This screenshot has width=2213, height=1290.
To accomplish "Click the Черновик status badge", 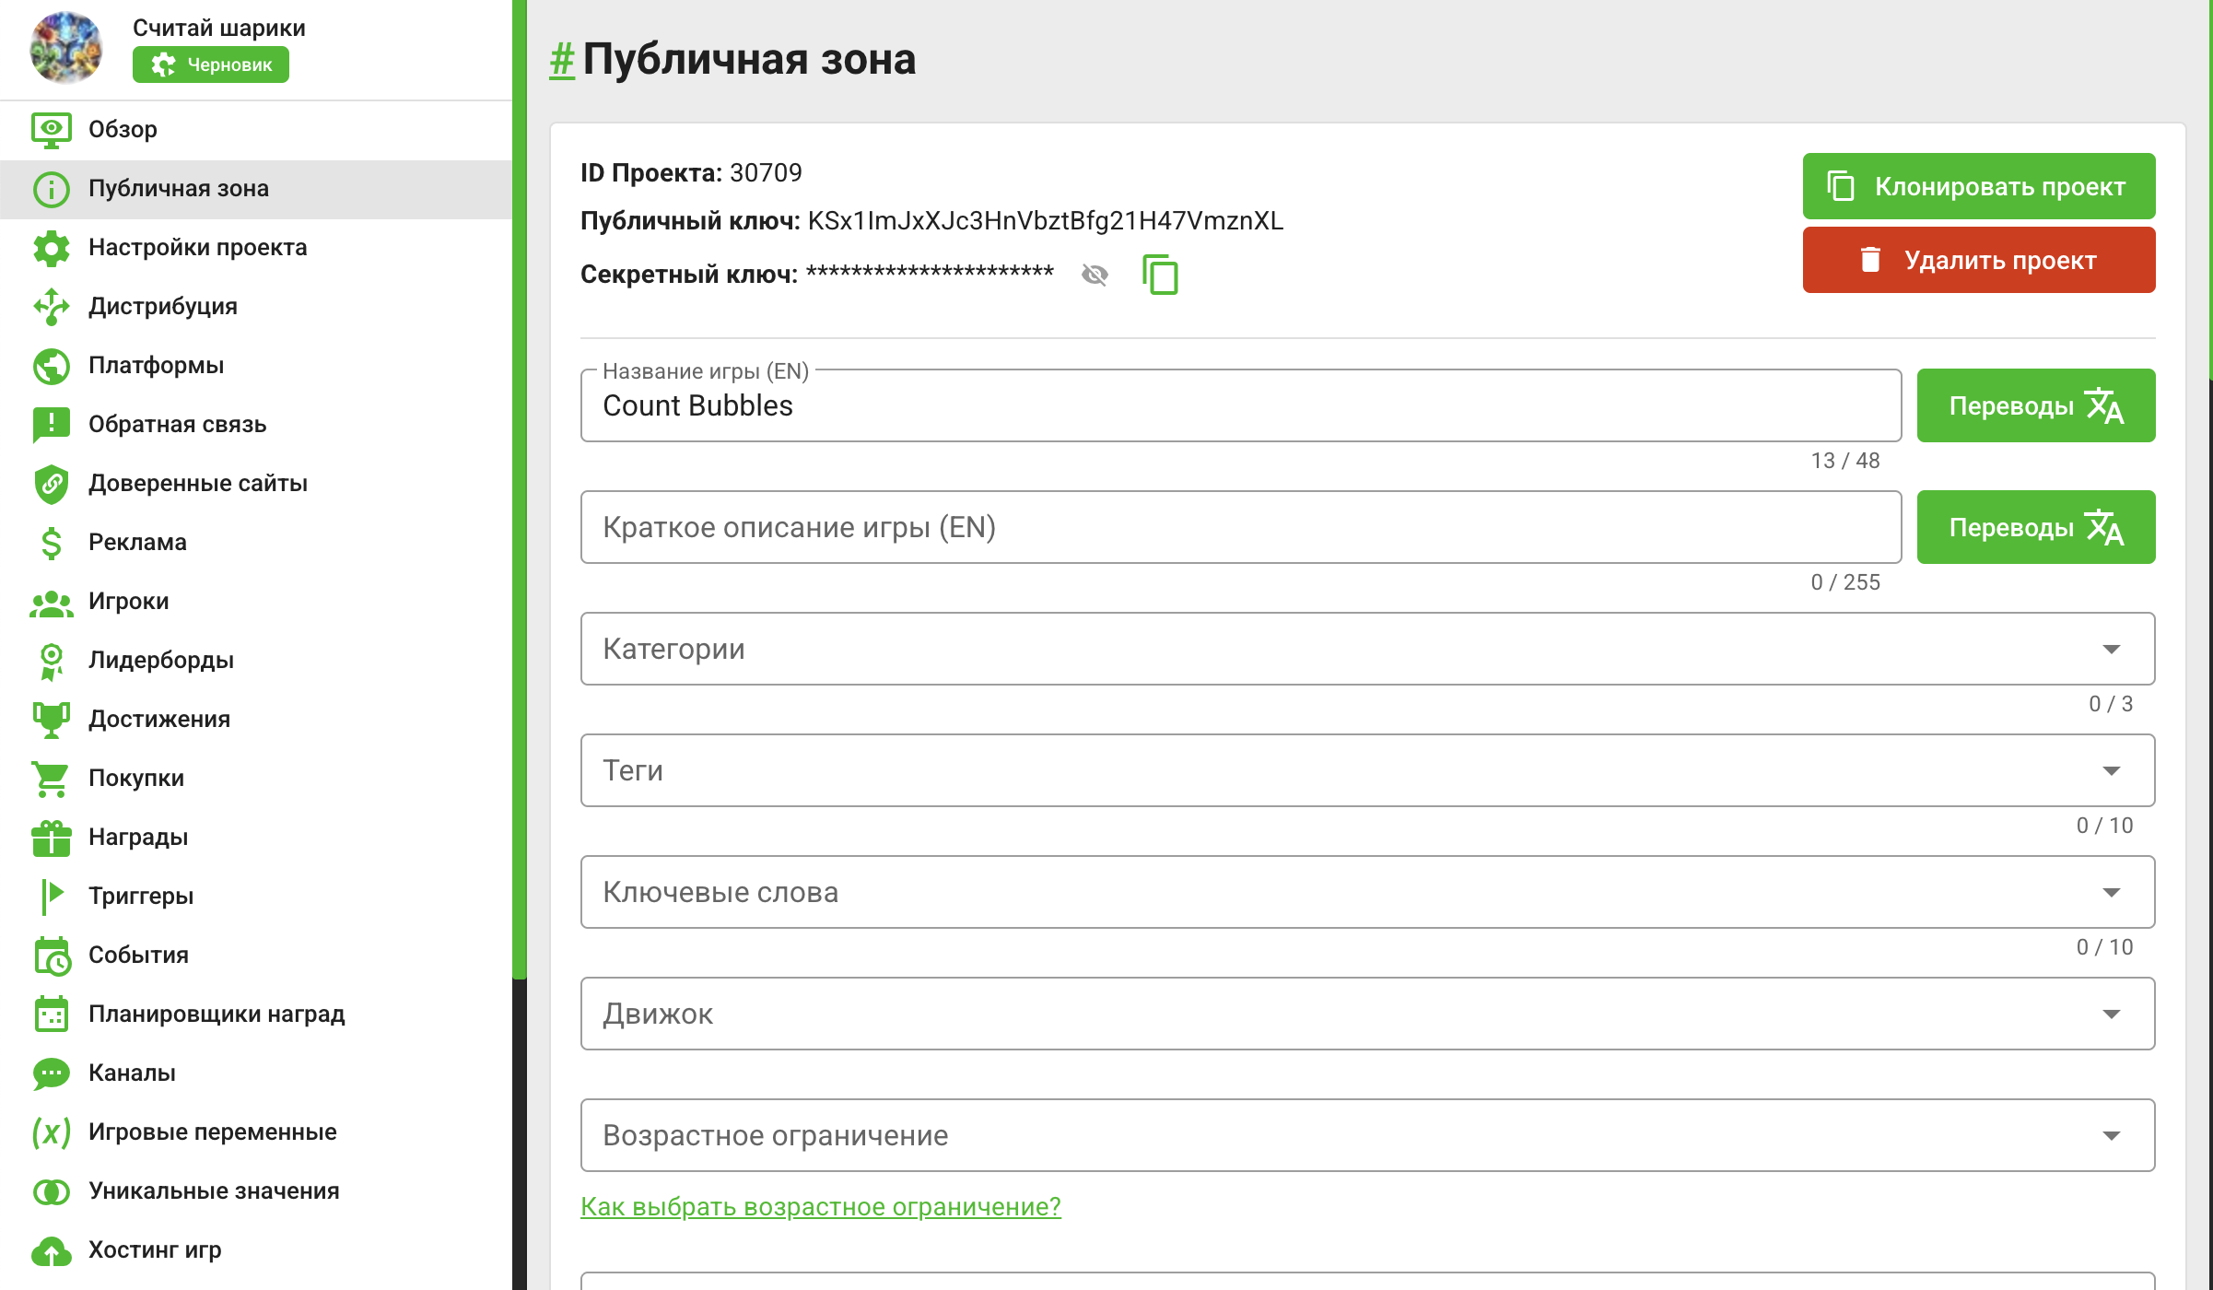I will (x=211, y=64).
